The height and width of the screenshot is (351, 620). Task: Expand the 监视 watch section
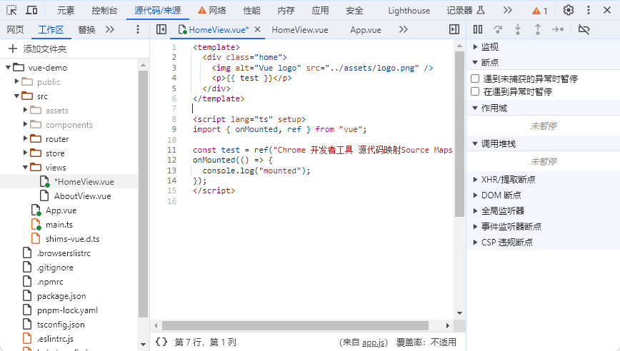[x=475, y=46]
